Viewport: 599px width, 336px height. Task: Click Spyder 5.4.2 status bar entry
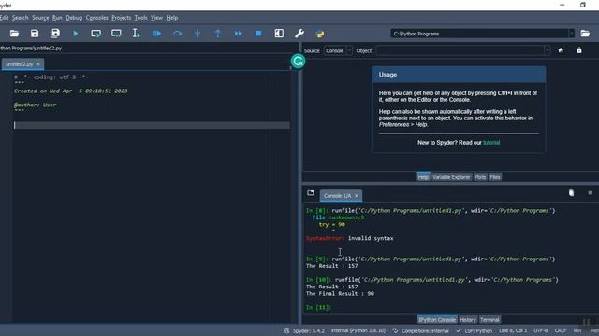tap(304, 330)
